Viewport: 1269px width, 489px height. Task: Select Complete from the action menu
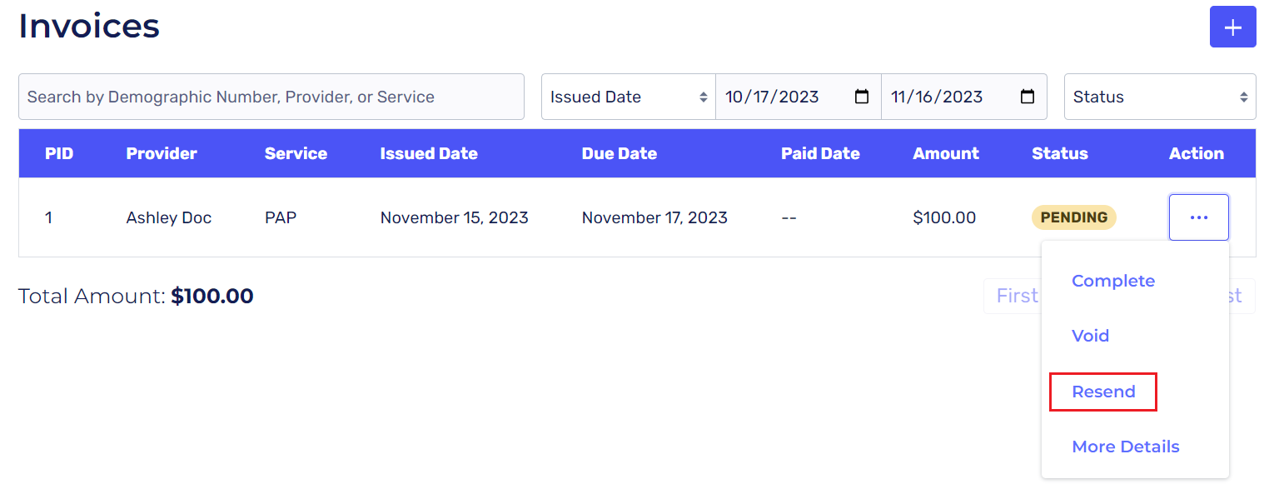click(1112, 281)
